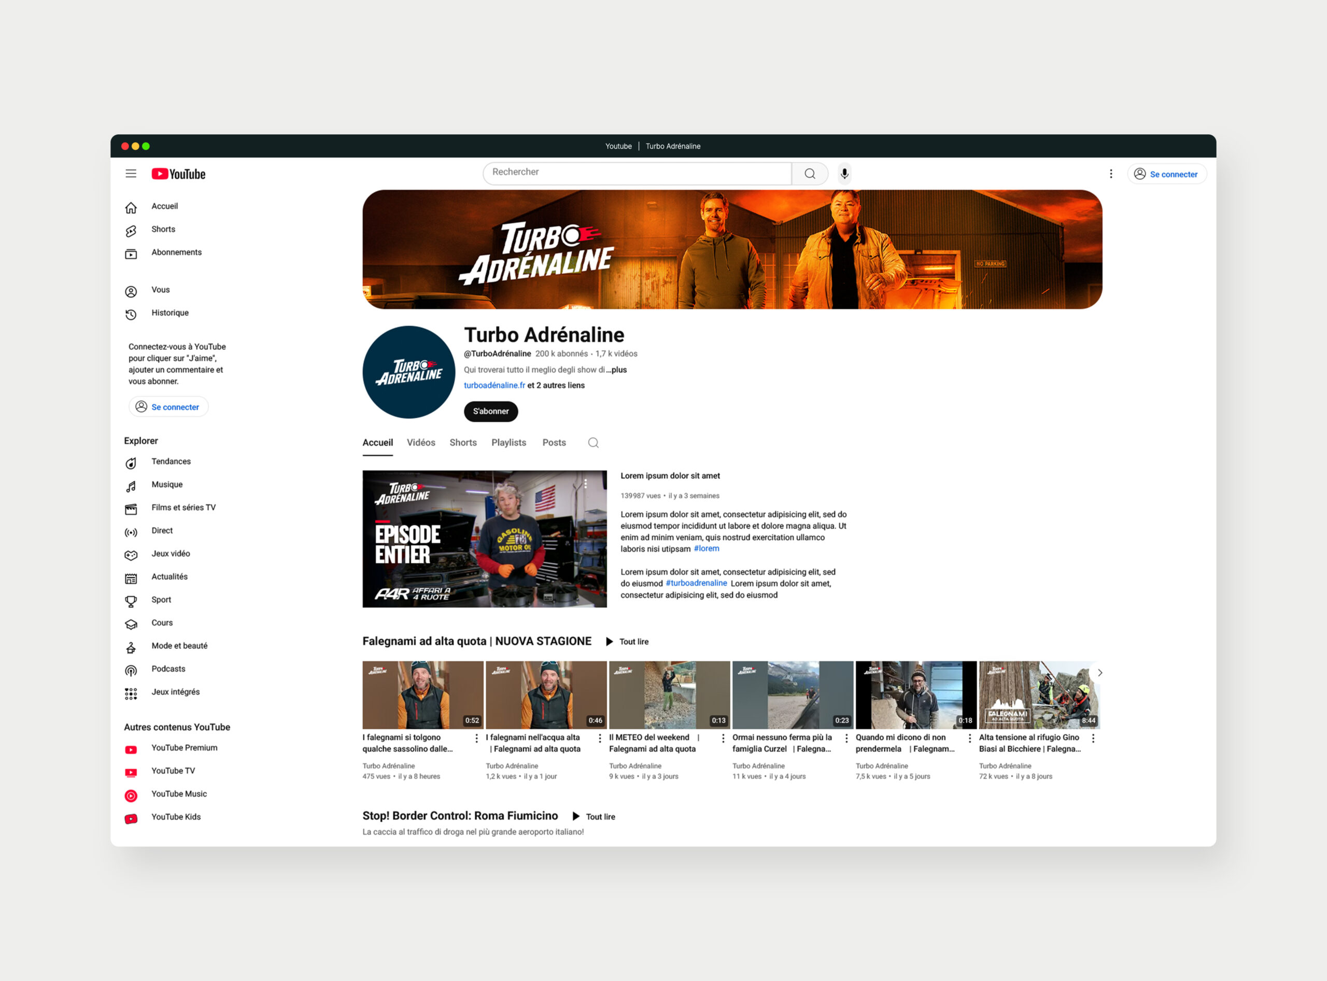Open options for 'I falegnami si tolgono' video

(x=476, y=738)
